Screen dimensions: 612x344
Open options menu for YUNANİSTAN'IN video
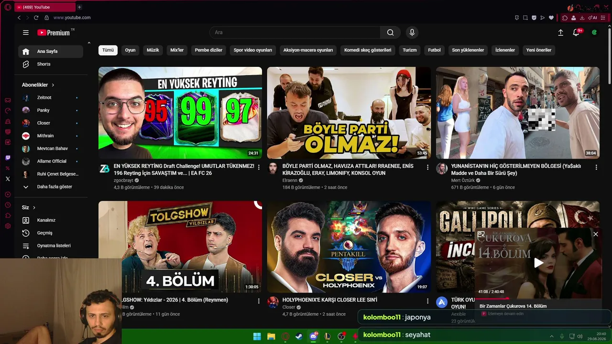[x=596, y=167]
